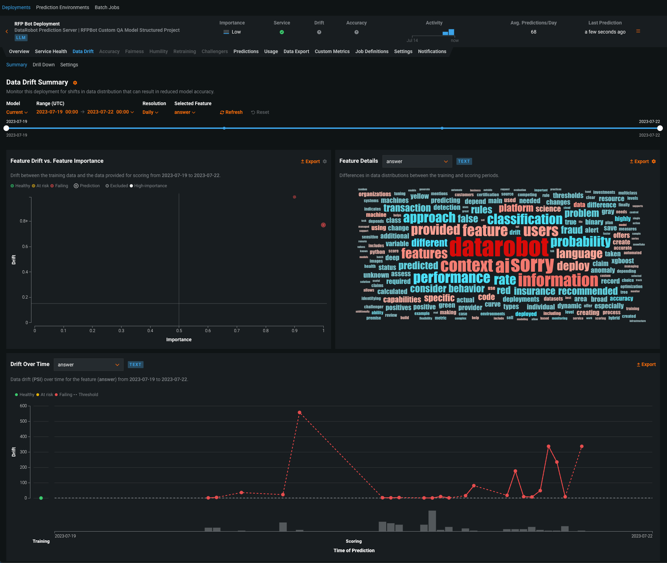This screenshot has height=563, width=667.
Task: Click the failing data point at peak drift
Action: (x=300, y=412)
